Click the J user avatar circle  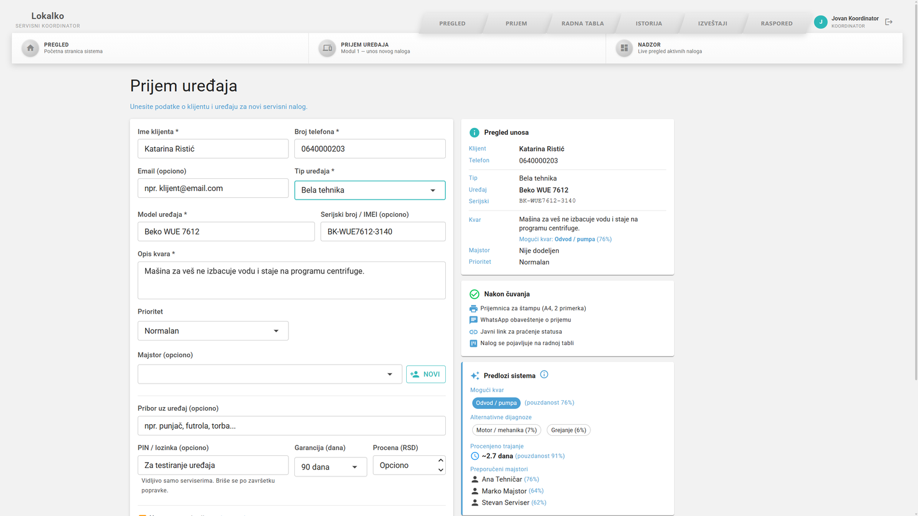coord(820,22)
